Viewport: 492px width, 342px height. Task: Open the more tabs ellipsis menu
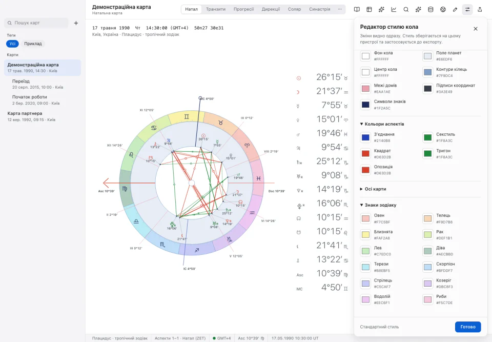click(x=340, y=9)
